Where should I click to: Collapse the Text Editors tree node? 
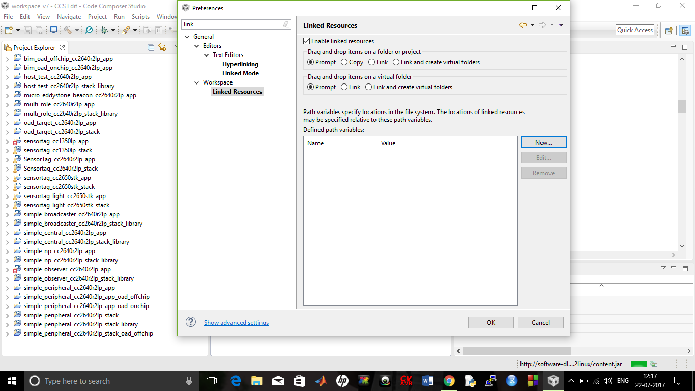click(207, 55)
